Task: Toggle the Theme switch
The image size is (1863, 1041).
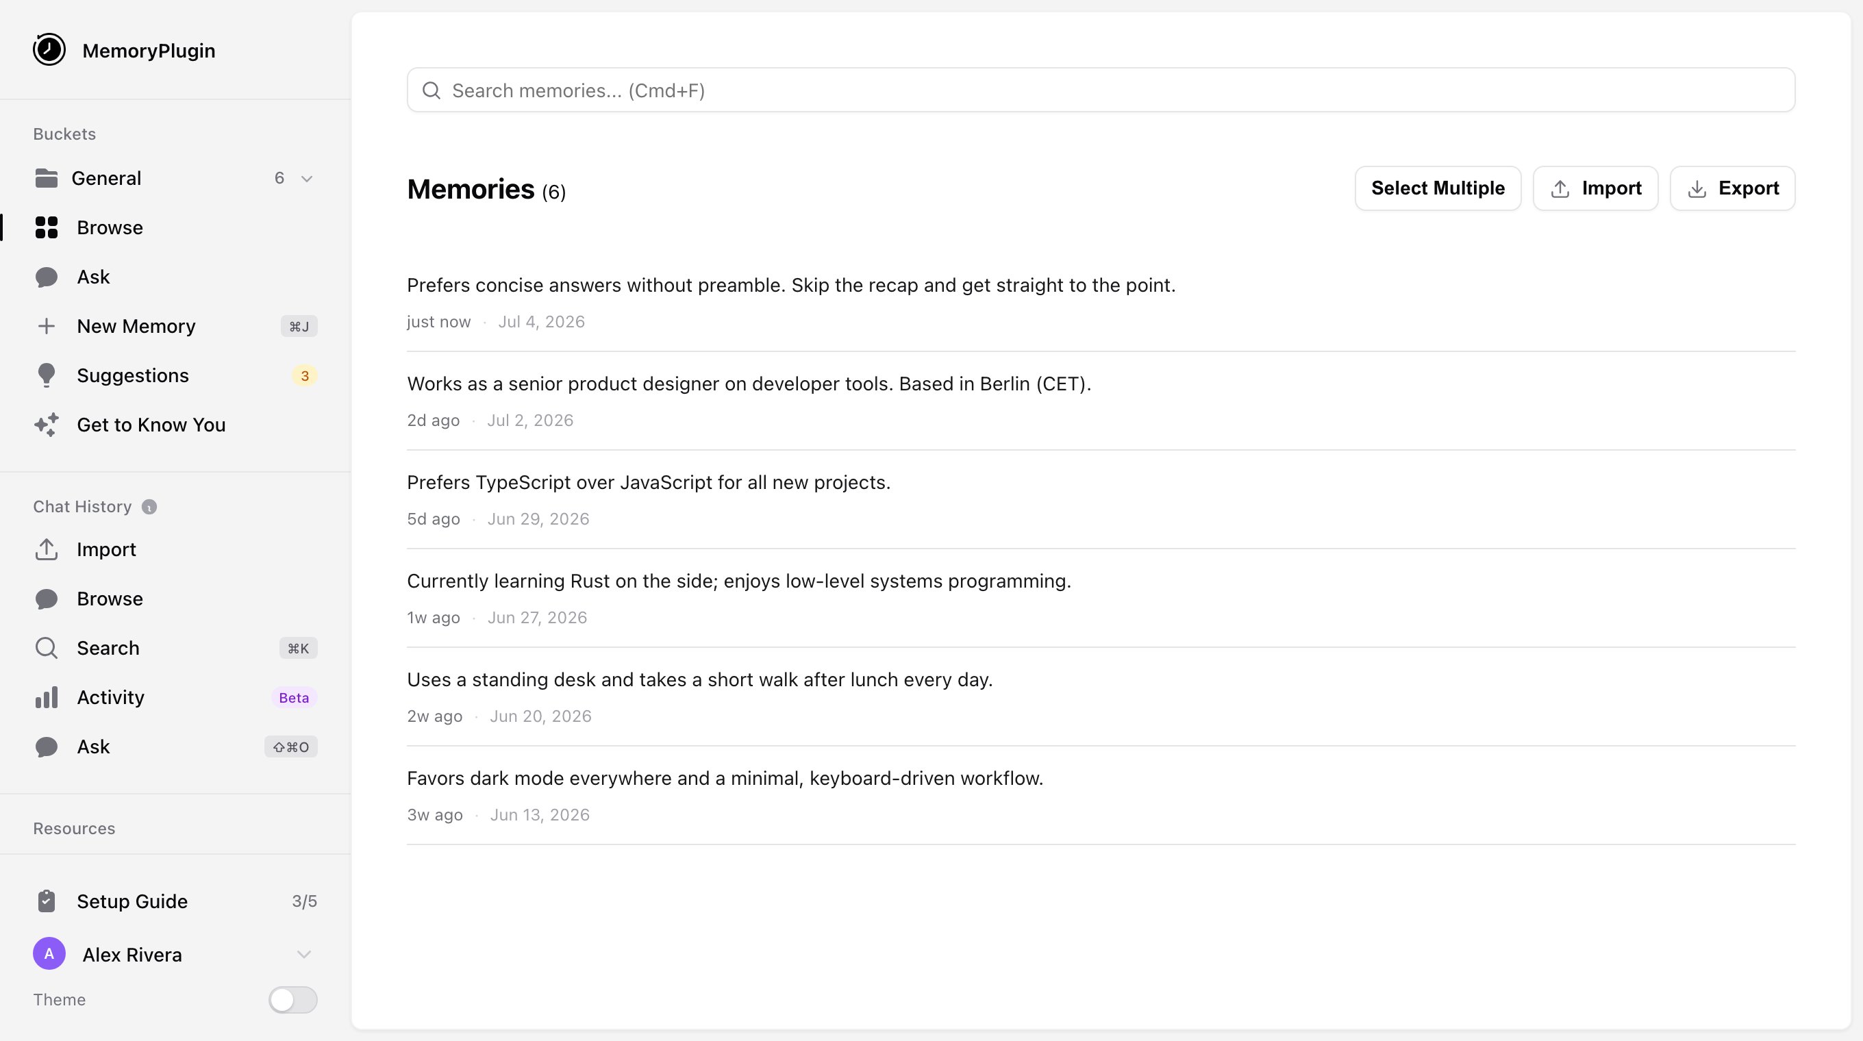Action: 293,1000
